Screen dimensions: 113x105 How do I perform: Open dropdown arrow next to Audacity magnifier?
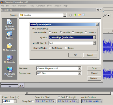coord(108,15)
